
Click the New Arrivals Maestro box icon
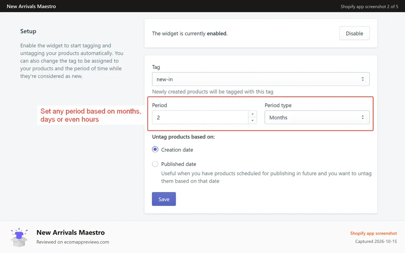tap(19, 237)
